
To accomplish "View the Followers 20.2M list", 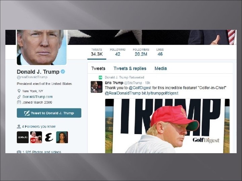I will (x=141, y=52).
